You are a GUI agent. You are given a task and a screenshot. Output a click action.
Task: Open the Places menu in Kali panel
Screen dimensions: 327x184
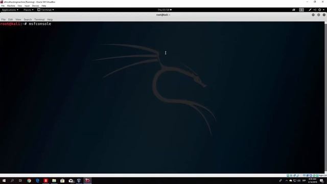29,10
